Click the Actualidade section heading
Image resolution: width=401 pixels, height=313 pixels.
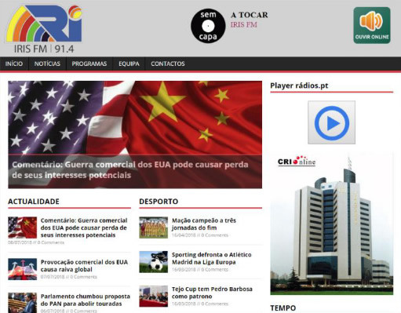pos(34,202)
